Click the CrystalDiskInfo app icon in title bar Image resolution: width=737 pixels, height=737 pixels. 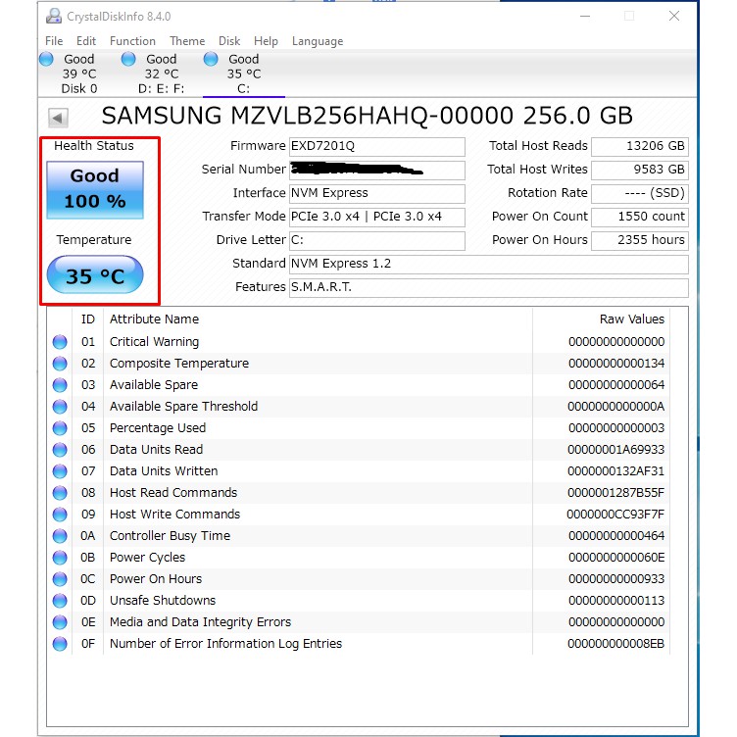coord(54,16)
